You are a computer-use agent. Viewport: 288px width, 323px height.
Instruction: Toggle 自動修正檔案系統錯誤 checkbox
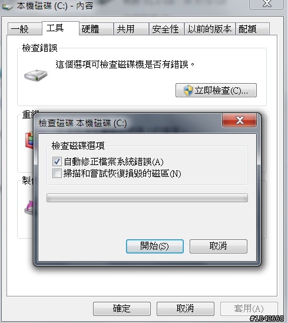[x=57, y=161]
